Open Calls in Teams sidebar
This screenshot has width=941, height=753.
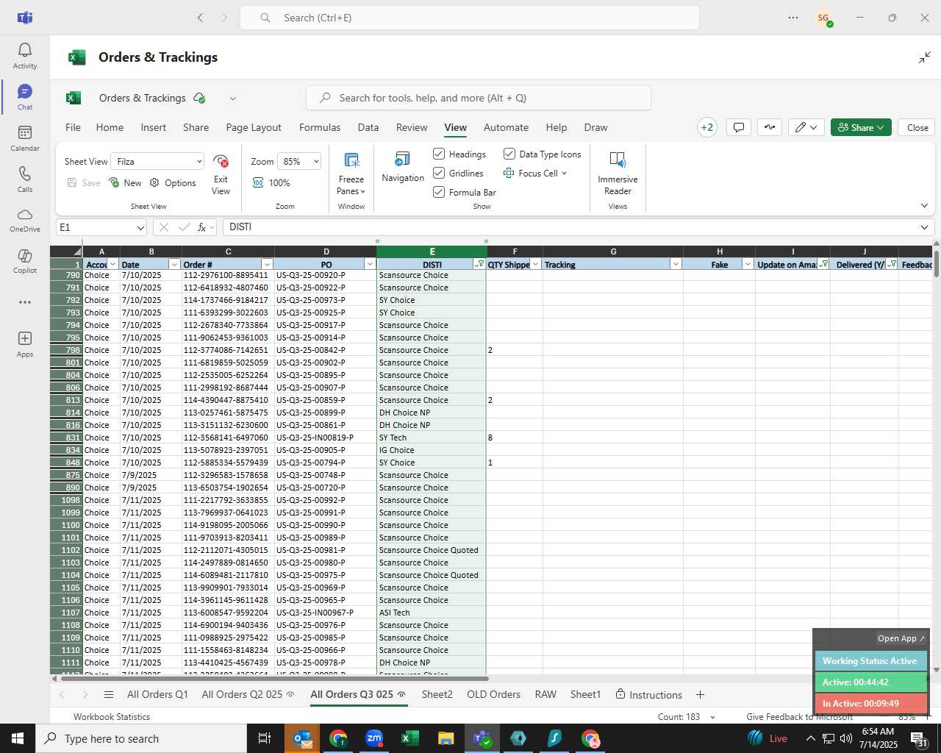(24, 179)
